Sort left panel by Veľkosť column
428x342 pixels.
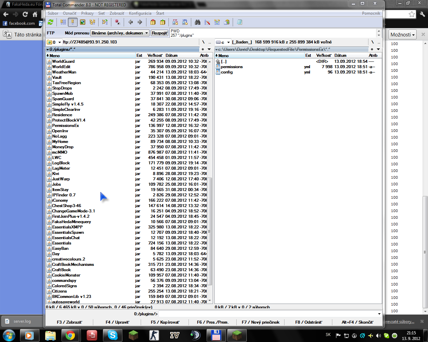point(155,55)
